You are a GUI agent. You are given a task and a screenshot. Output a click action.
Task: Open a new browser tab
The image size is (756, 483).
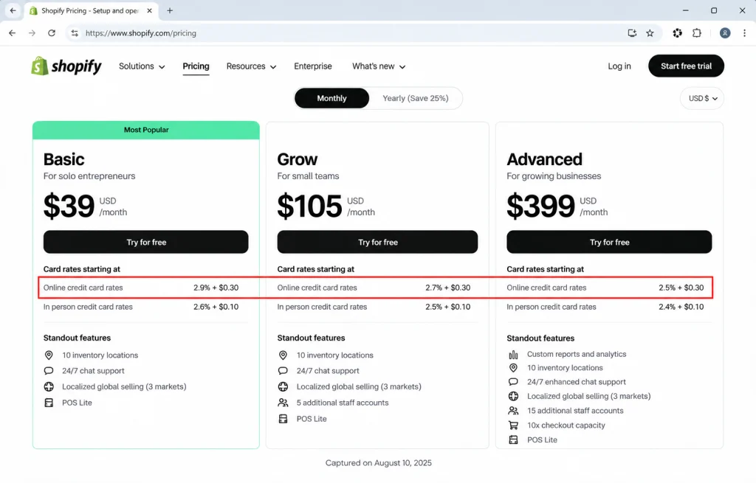click(170, 10)
